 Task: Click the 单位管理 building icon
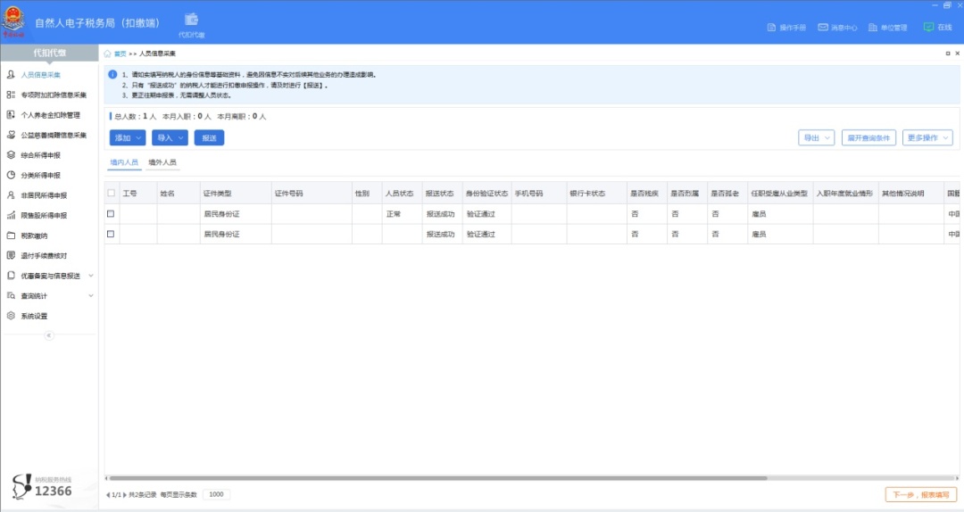point(873,28)
